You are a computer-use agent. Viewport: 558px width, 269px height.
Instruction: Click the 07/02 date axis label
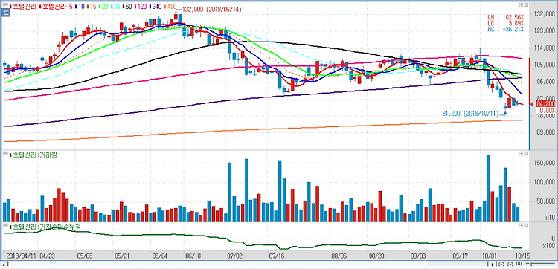pos(234,256)
